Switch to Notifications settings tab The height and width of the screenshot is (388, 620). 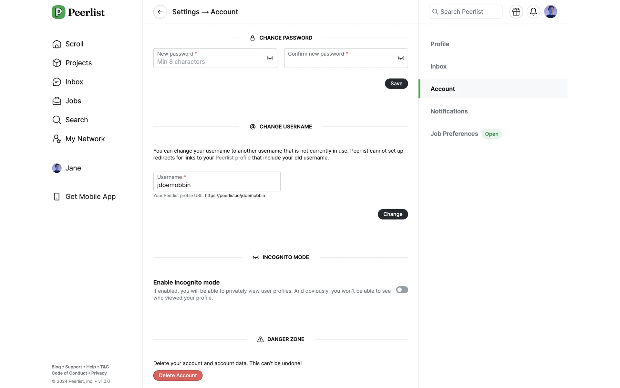449,111
